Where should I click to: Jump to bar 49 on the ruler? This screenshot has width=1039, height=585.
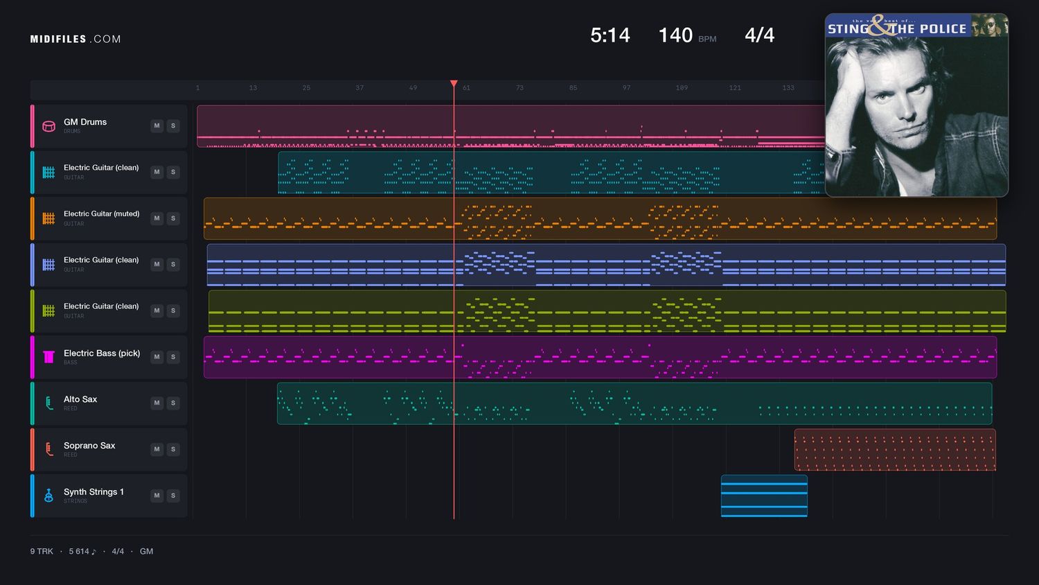pos(413,88)
